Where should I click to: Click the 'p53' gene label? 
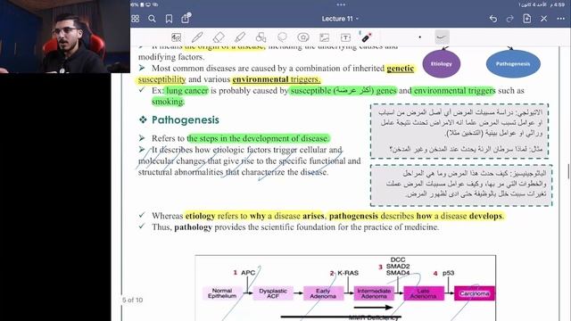tap(448, 273)
